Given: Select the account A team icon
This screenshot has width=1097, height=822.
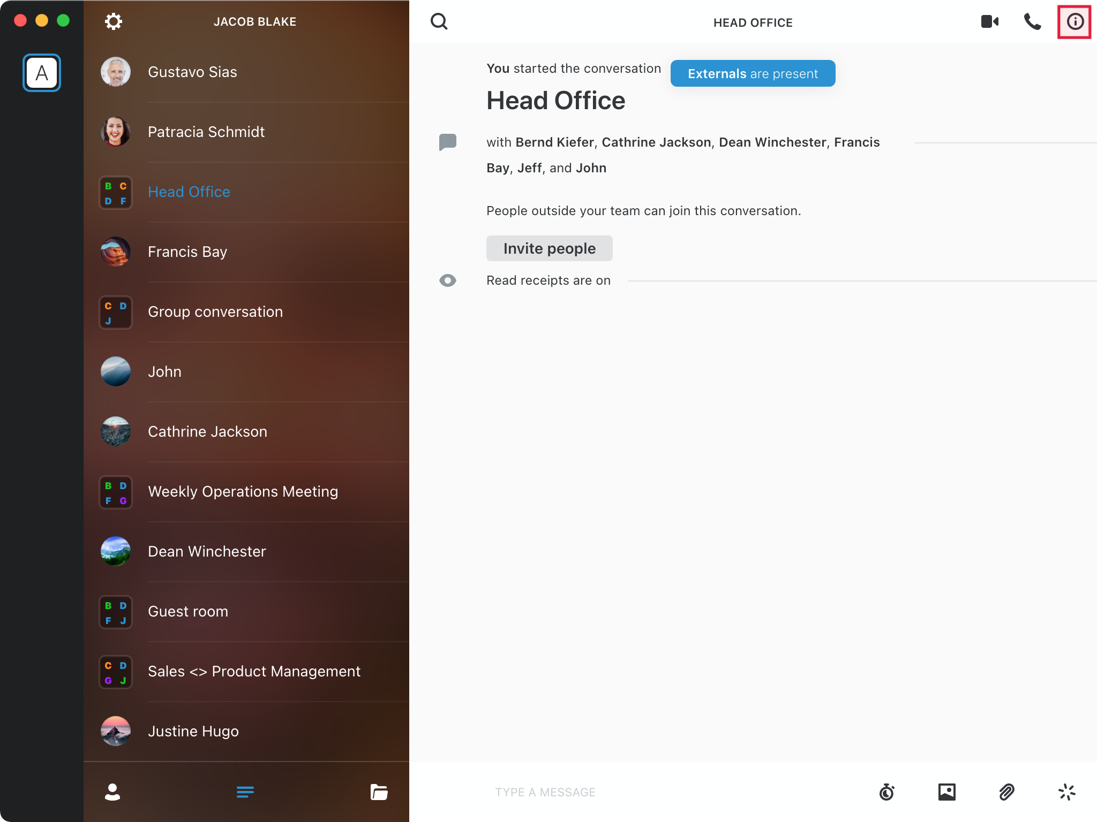Looking at the screenshot, I should coord(42,73).
